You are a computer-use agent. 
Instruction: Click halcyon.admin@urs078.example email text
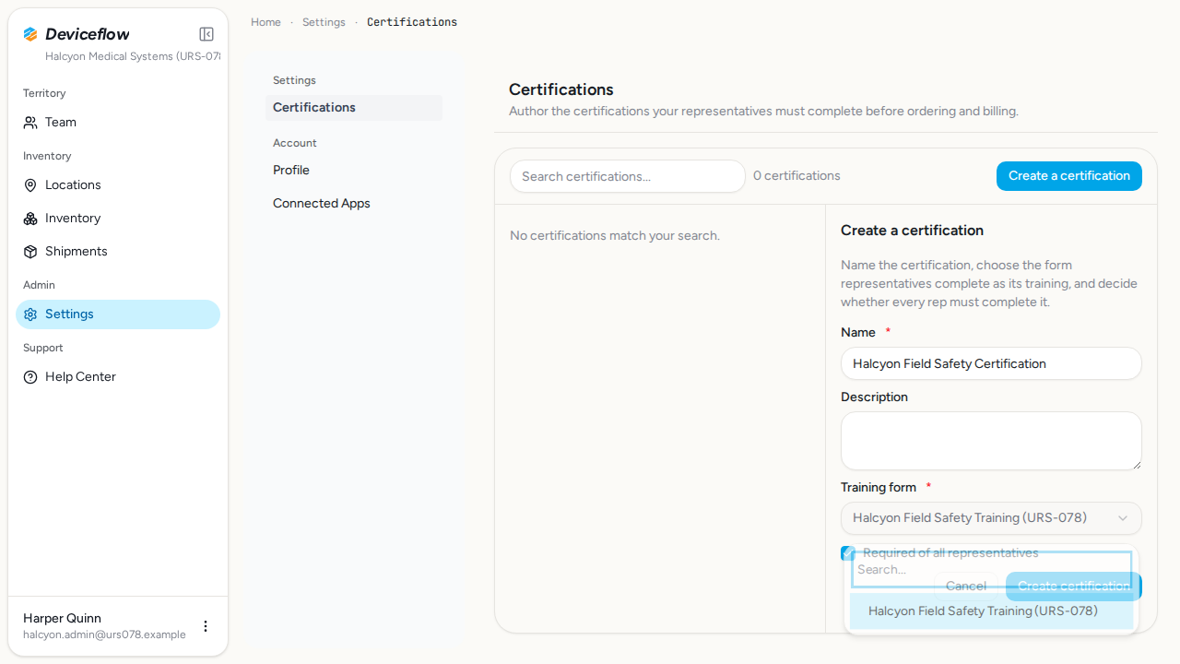coord(104,634)
